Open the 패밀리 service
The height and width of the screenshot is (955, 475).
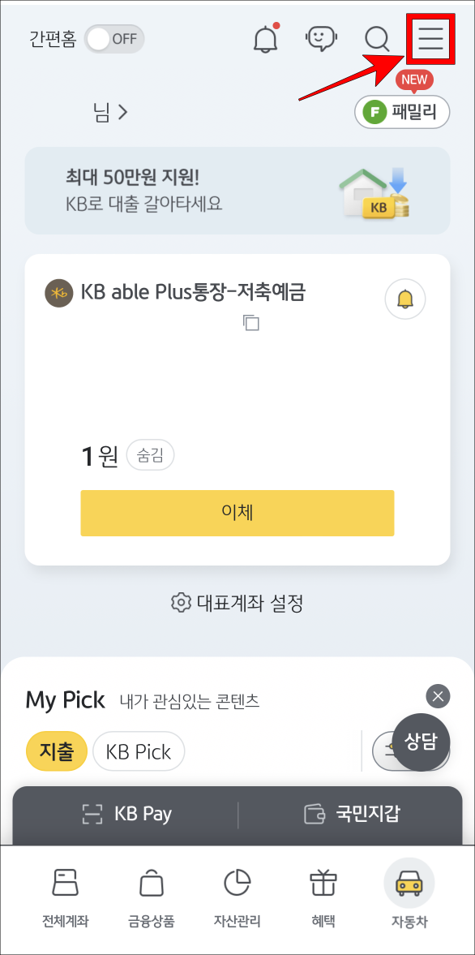[x=402, y=112]
